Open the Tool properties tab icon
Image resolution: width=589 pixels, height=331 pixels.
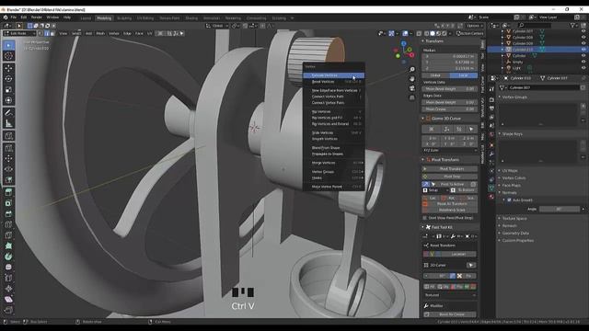click(491, 89)
